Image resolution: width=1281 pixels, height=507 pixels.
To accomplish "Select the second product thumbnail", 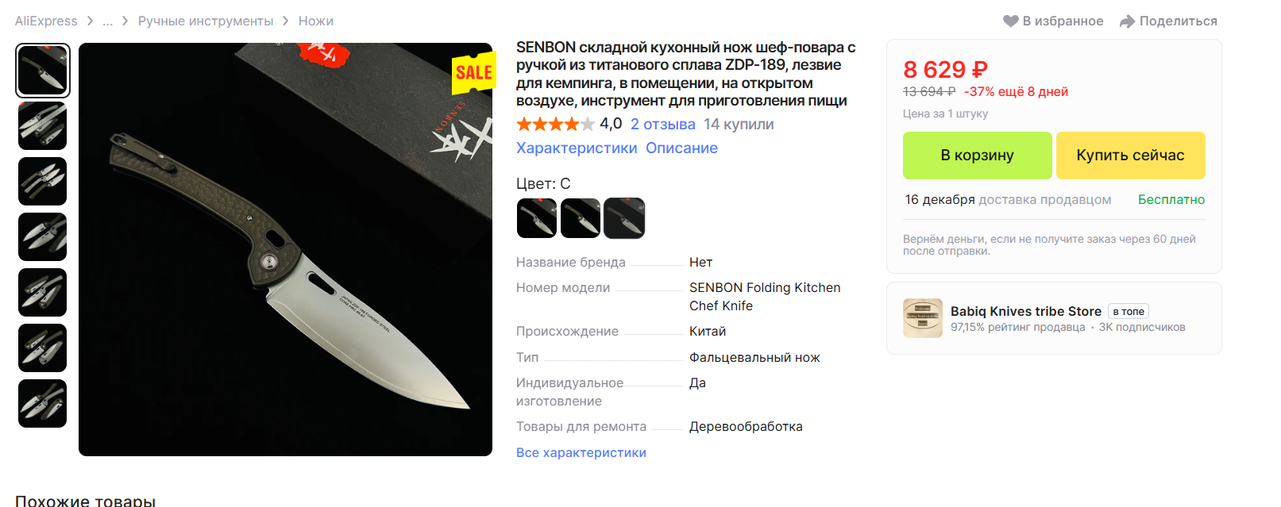I will [43, 126].
